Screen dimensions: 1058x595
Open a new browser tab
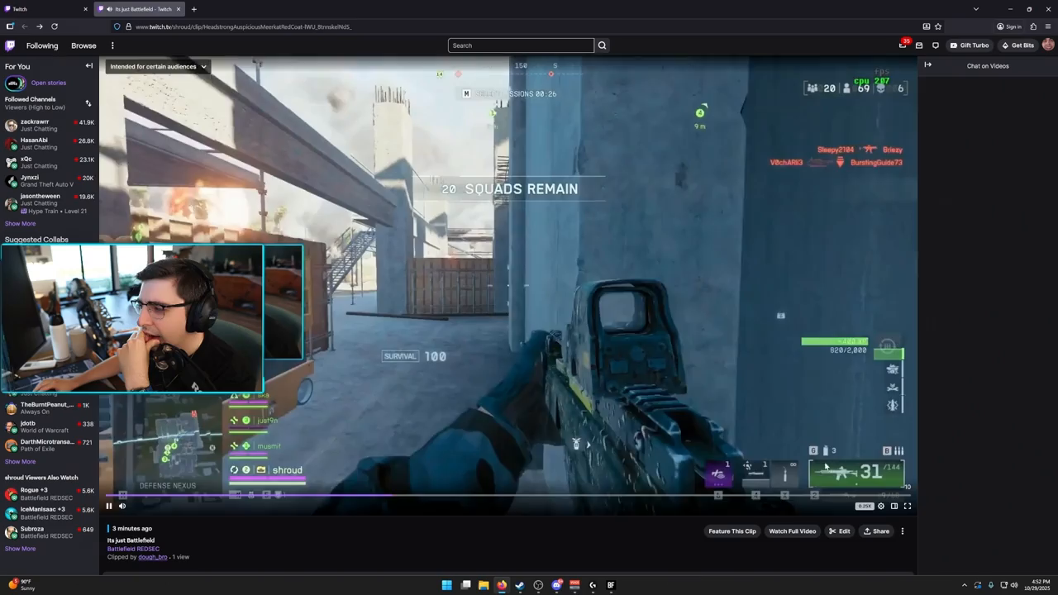[193, 9]
